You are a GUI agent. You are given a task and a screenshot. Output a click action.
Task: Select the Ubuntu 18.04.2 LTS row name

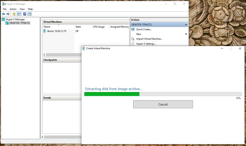(56, 31)
